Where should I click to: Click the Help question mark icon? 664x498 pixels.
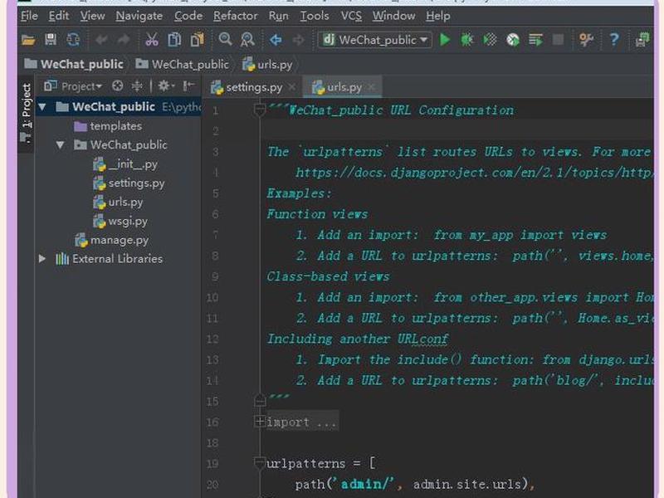pos(614,40)
